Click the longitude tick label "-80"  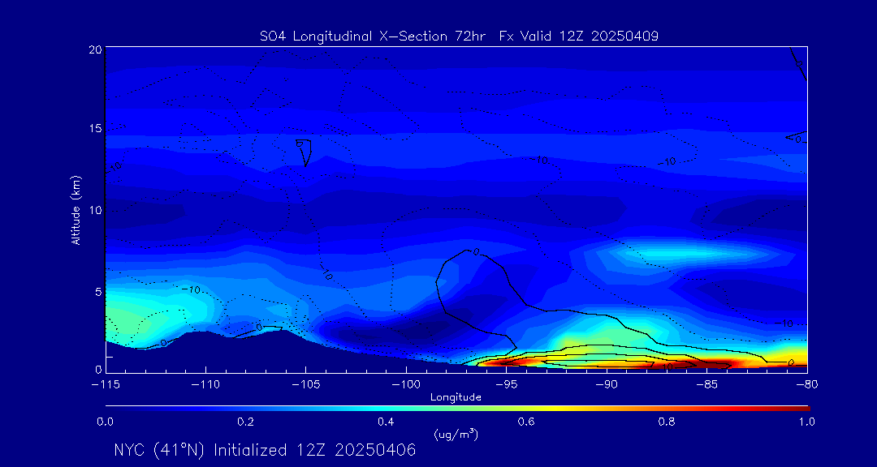coord(806,384)
